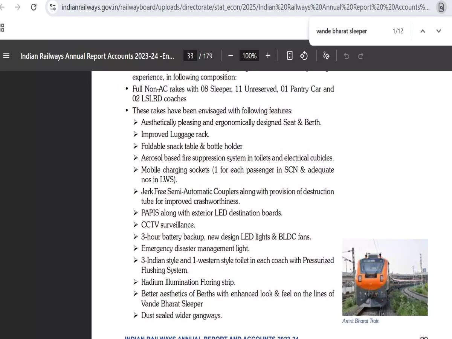Redo the last annotation
Viewport: 452px width, 339px height.
pyautogui.click(x=360, y=55)
